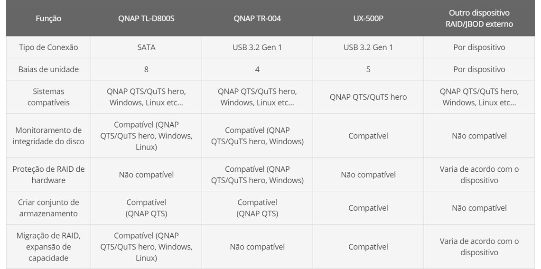Click the "Baias de unidade" row label
The image size is (541, 269).
point(48,69)
